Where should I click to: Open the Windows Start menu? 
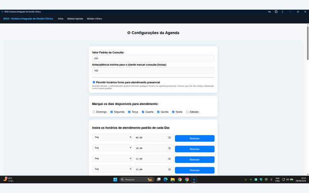tap(115, 179)
